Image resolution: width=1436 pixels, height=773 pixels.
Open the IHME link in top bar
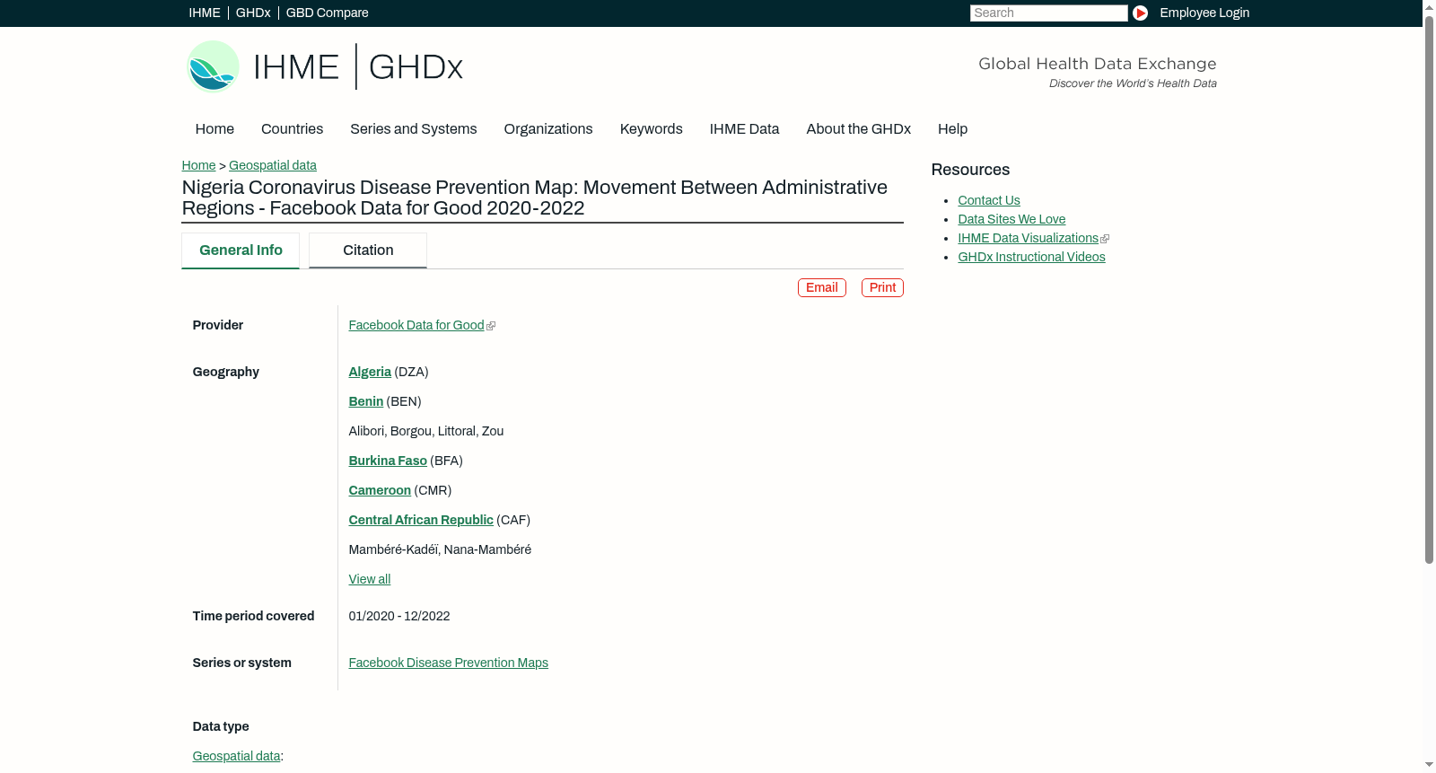(x=205, y=13)
